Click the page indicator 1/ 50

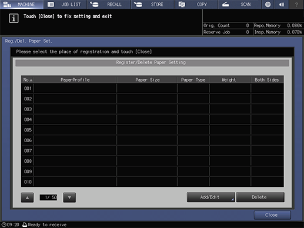[48, 197]
